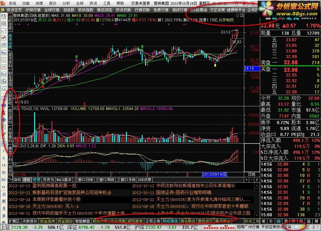321x231 pixels.
Task: Switch to the 沪深行情 tab
Action: tap(33, 10)
